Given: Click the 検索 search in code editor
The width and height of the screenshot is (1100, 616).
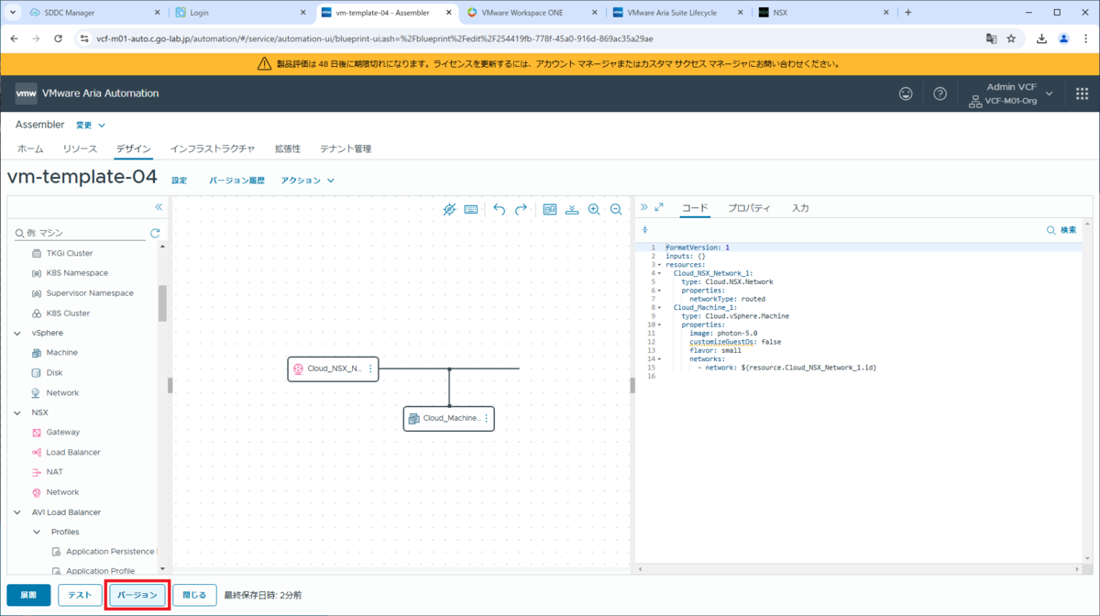Looking at the screenshot, I should (1061, 230).
